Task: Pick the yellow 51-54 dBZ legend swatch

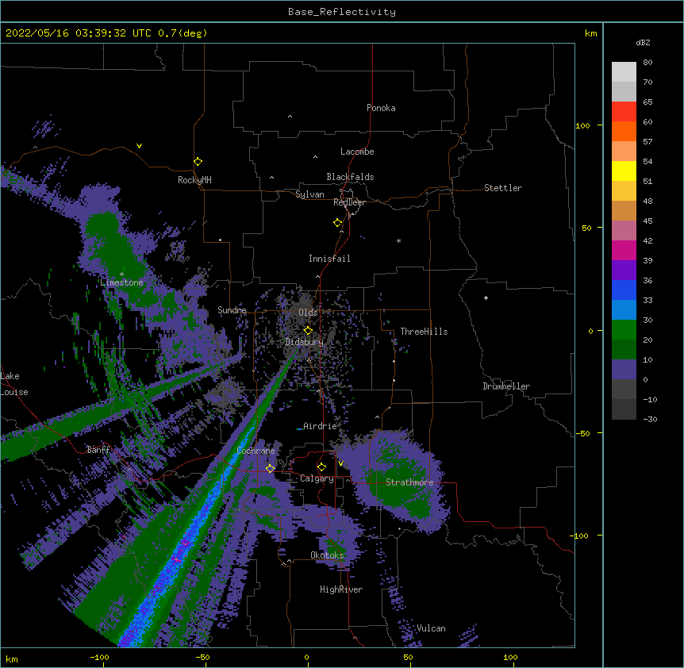Action: pyautogui.click(x=624, y=171)
